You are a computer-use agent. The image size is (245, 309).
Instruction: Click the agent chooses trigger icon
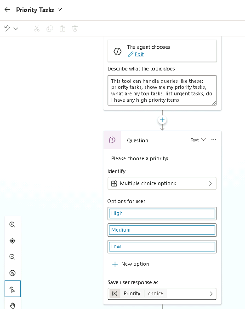117,51
